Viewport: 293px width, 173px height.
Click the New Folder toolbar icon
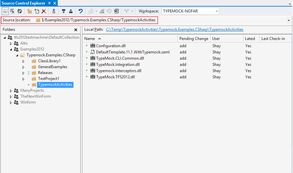[x=29, y=11]
